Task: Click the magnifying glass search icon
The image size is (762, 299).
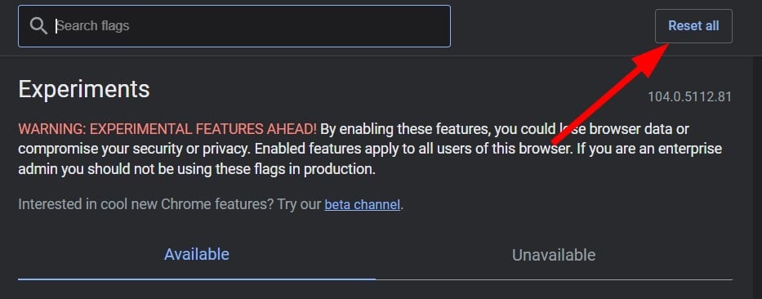Action: pos(38,26)
